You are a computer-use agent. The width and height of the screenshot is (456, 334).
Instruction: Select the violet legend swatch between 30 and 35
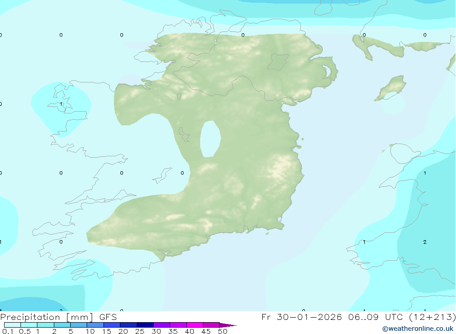(162, 325)
